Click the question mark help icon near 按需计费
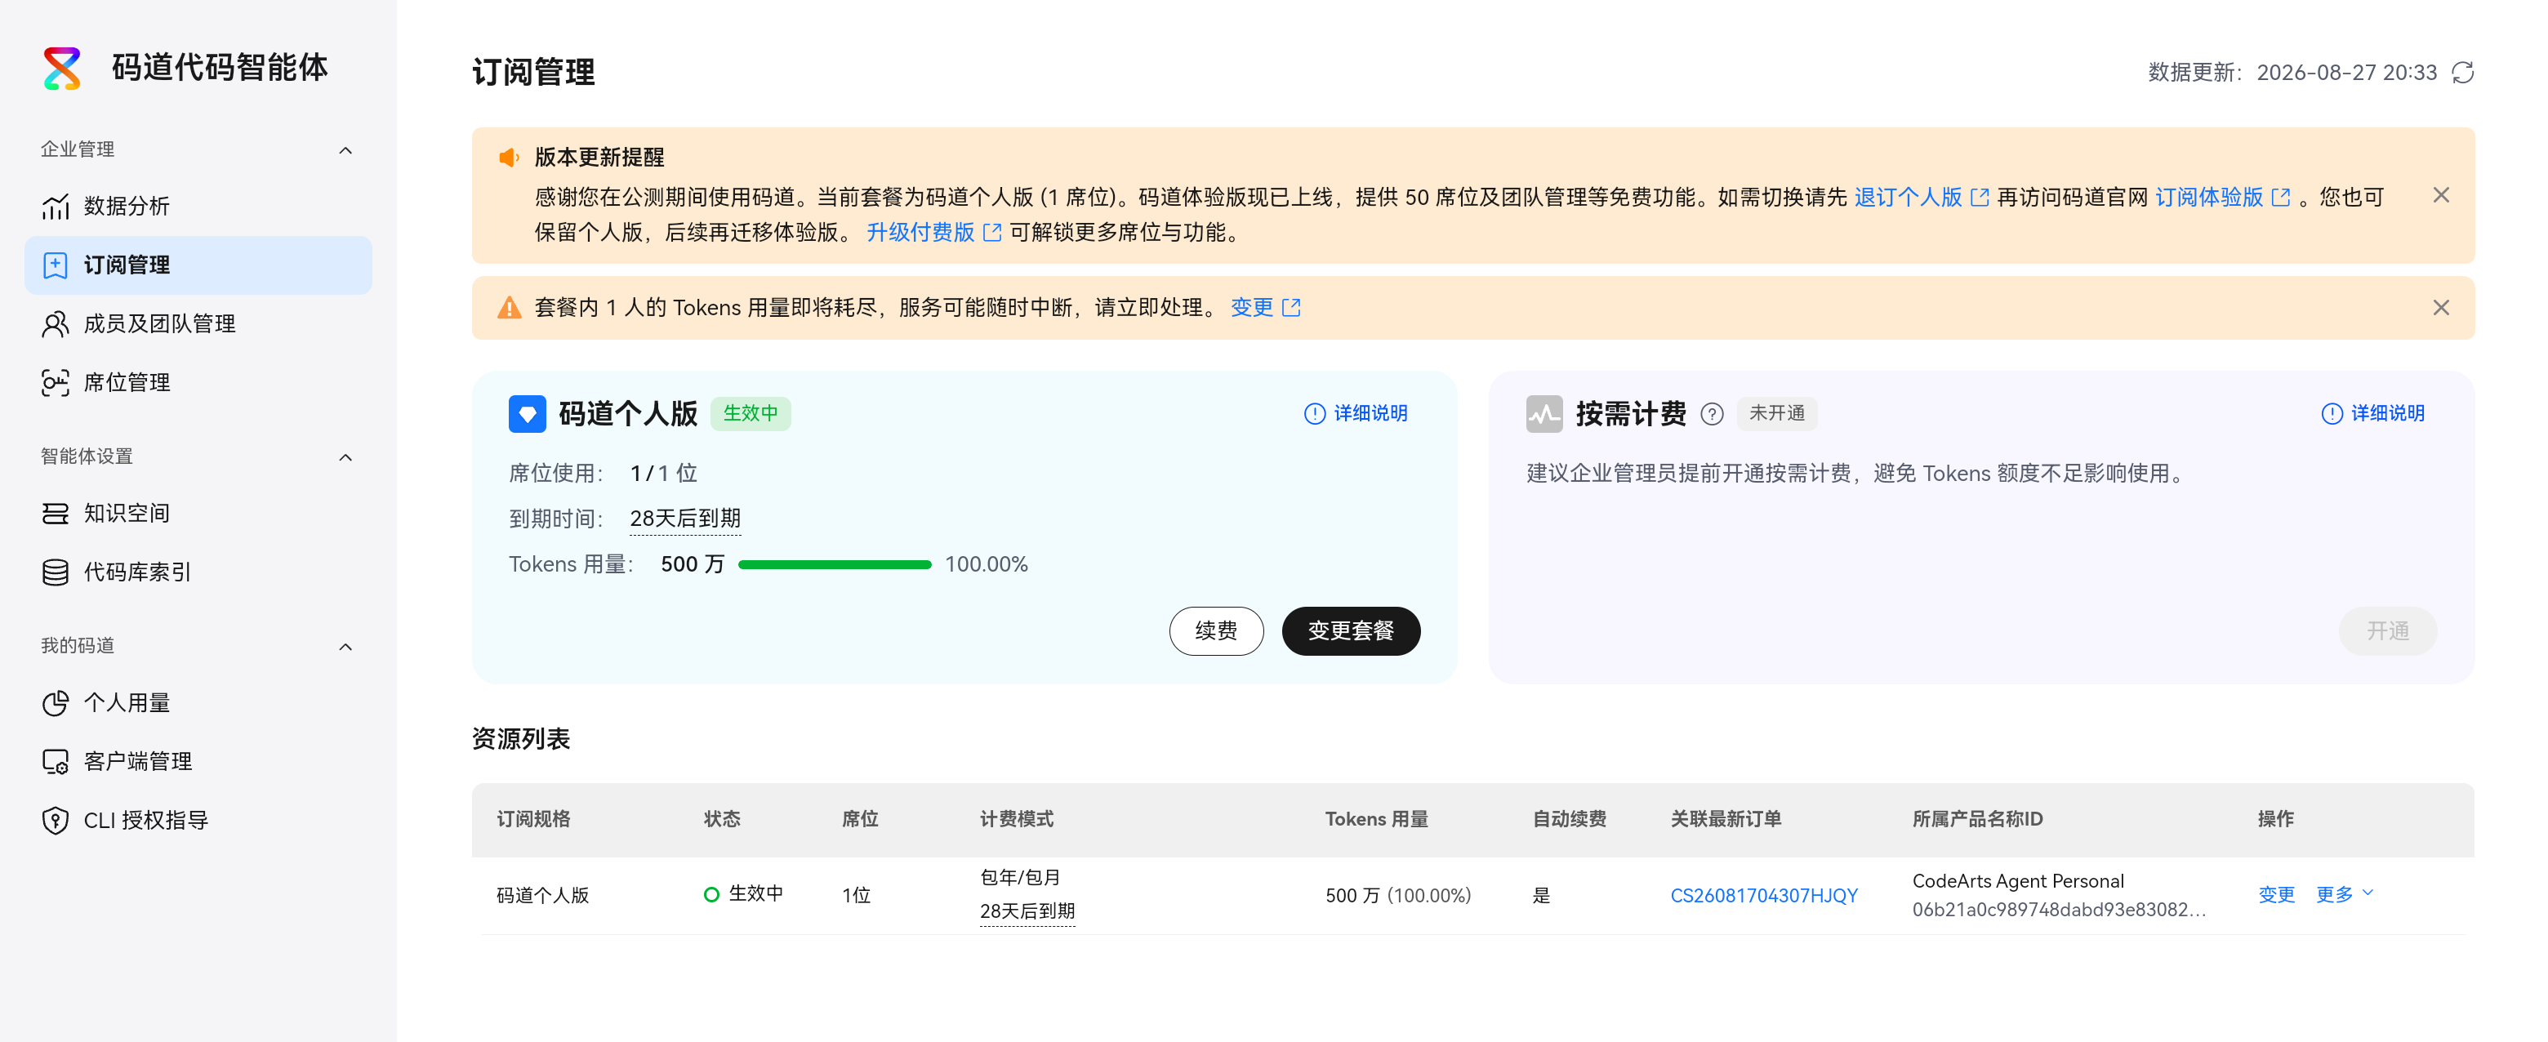This screenshot has height=1042, width=2548. pyautogui.click(x=1713, y=414)
